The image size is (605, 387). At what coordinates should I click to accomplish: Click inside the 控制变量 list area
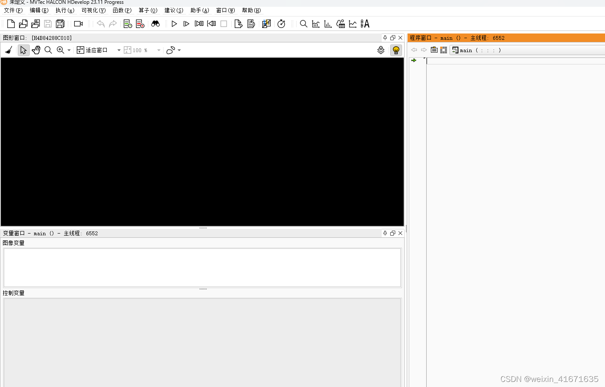tap(202, 342)
